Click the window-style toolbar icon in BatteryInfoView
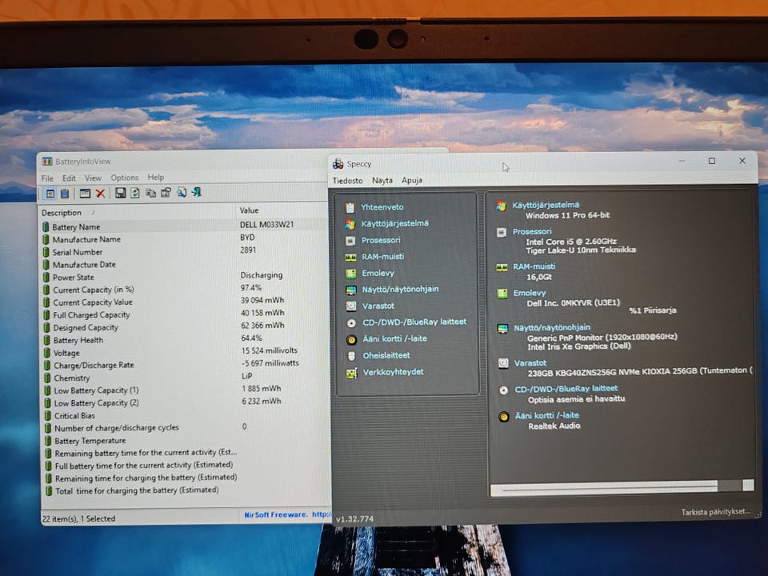Image resolution: width=768 pixels, height=576 pixels. [85, 194]
